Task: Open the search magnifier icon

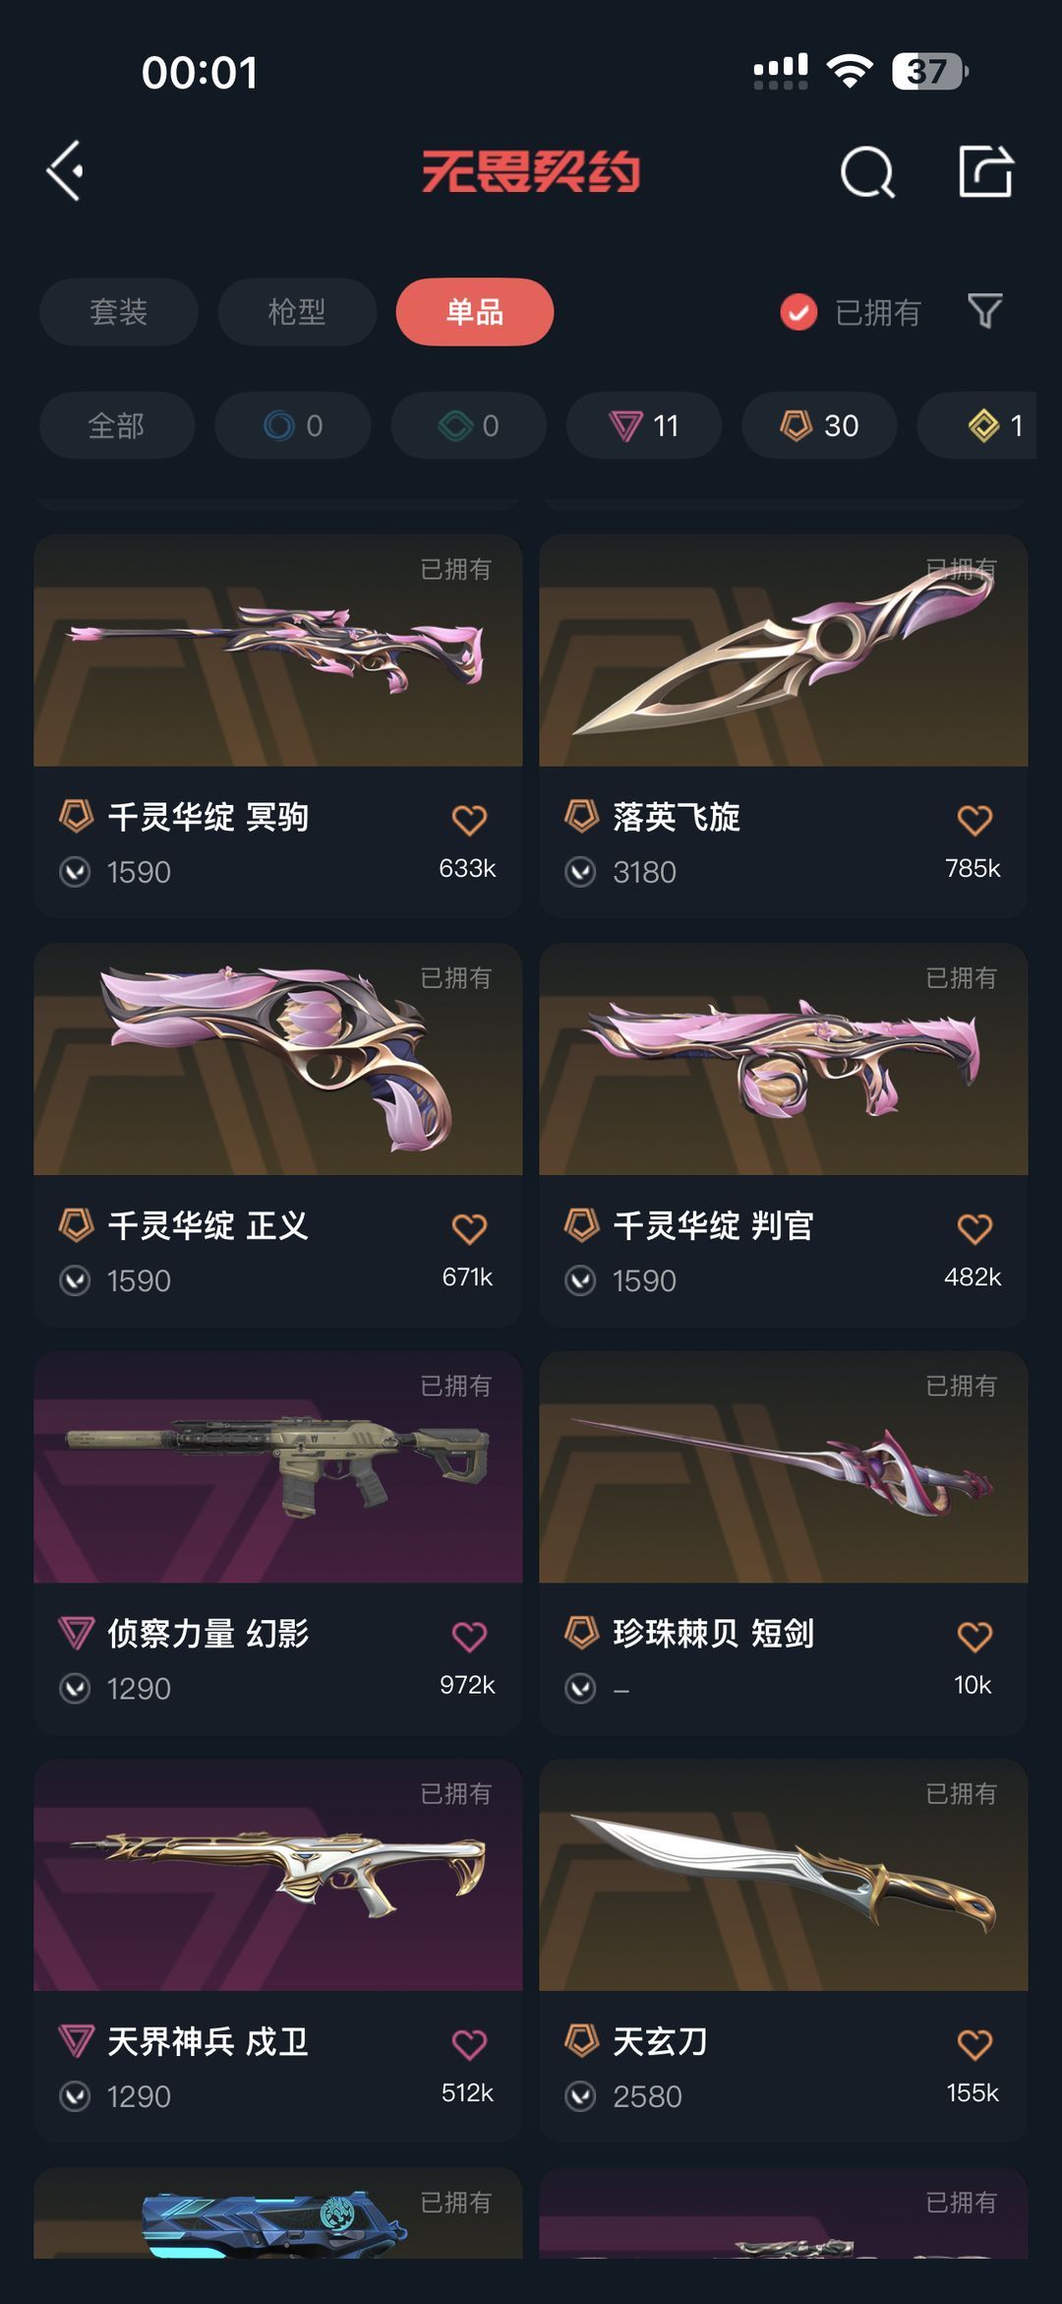Action: point(867,172)
